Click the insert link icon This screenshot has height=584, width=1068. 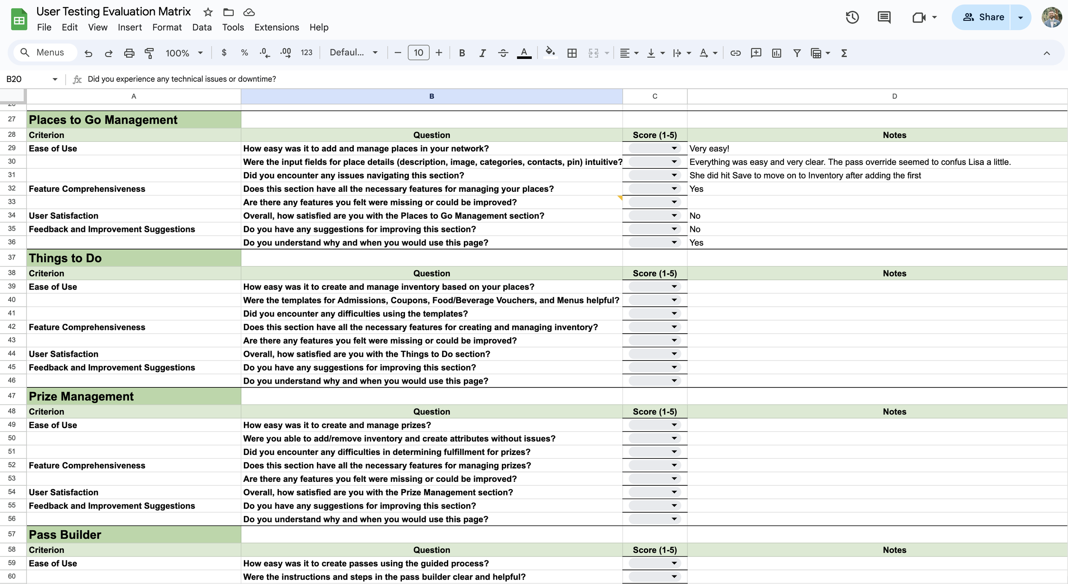click(x=735, y=53)
